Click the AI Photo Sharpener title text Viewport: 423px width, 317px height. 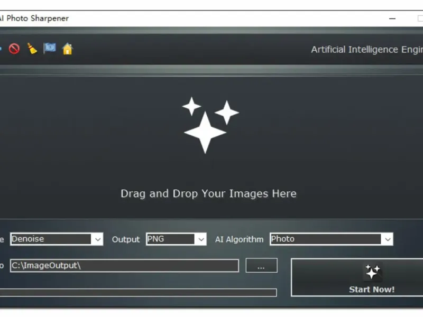(34, 18)
